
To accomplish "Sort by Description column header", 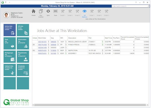I will point(78,38).
